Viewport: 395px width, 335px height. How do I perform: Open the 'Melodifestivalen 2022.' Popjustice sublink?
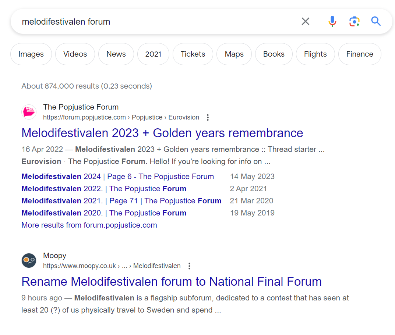(104, 189)
